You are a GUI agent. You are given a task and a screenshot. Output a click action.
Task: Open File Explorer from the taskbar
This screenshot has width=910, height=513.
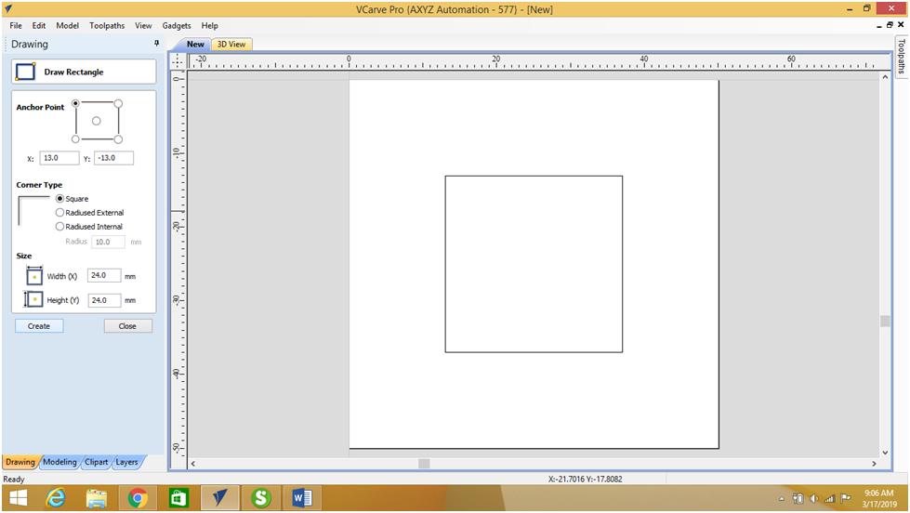97,498
